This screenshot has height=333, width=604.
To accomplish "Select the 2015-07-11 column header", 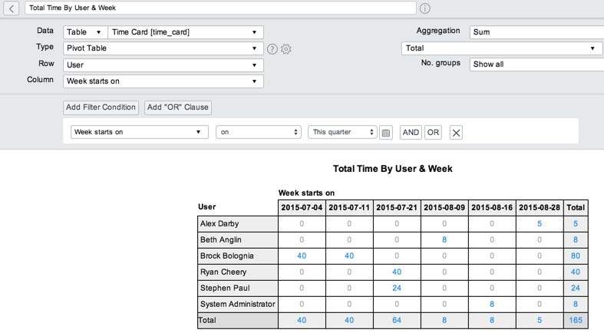I will point(349,207).
